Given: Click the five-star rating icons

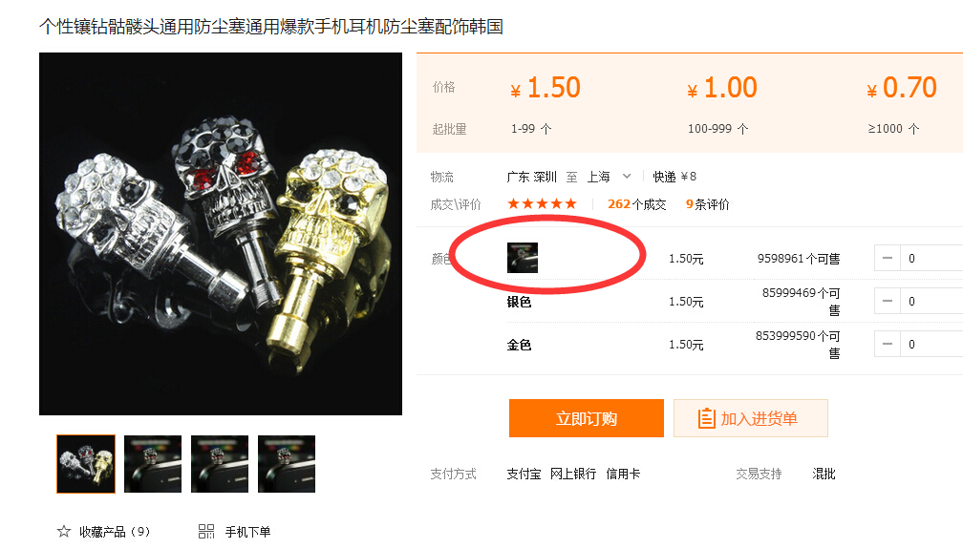Looking at the screenshot, I should [x=543, y=204].
